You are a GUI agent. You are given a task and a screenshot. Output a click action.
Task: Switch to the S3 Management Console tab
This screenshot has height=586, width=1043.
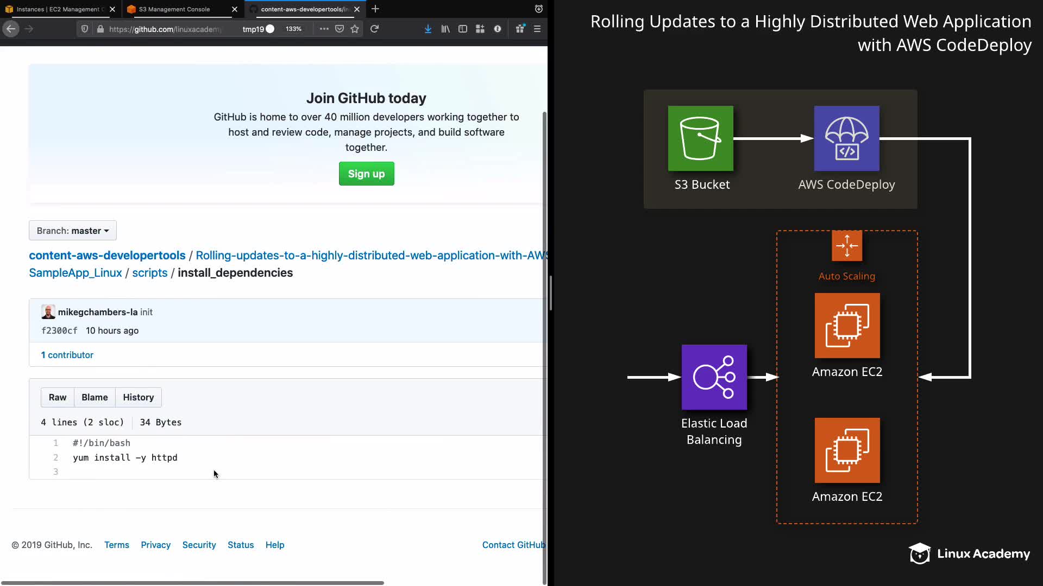coord(174,9)
